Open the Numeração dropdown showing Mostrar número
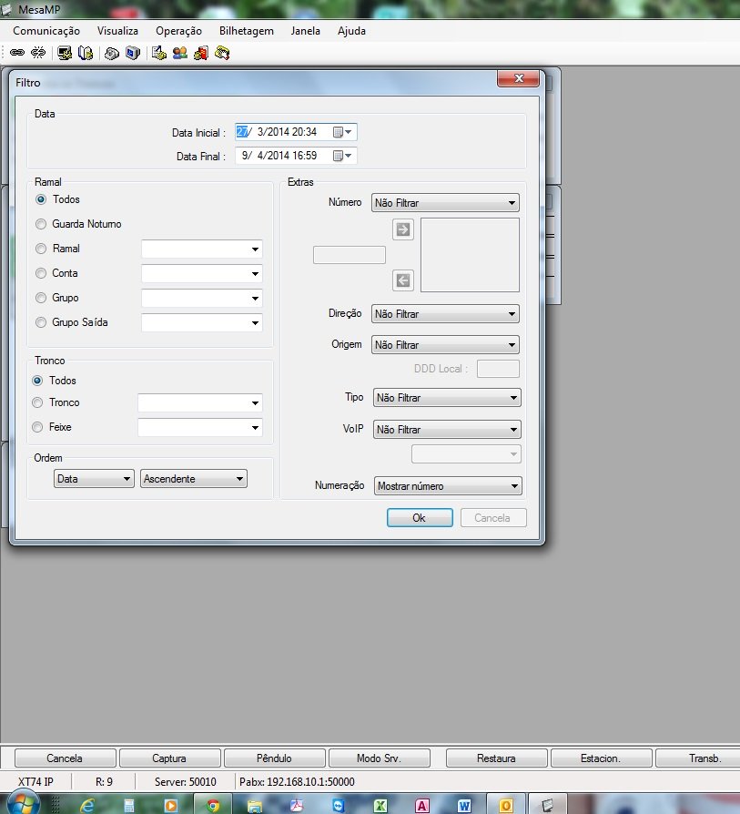740x814 pixels. click(447, 486)
